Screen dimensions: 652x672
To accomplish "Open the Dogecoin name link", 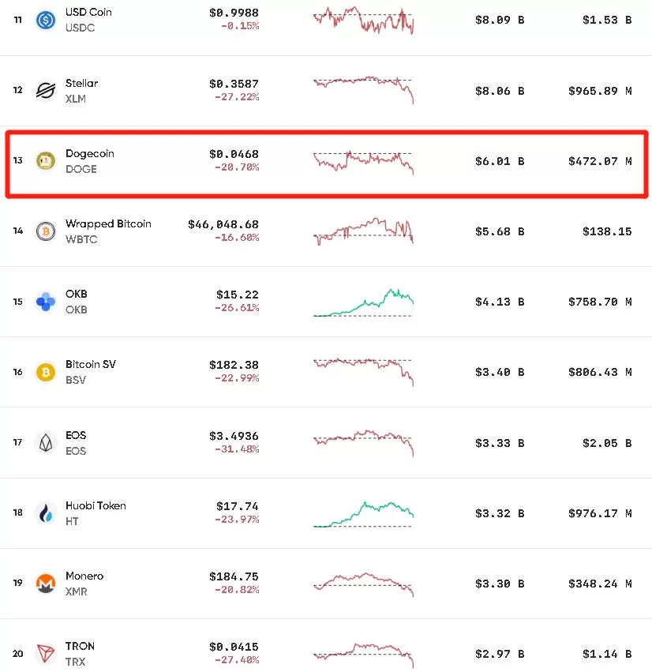I will pos(89,154).
